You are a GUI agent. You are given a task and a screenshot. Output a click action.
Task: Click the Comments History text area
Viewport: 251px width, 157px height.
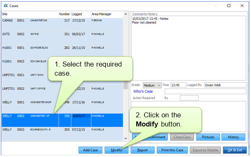pyautogui.click(x=189, y=48)
